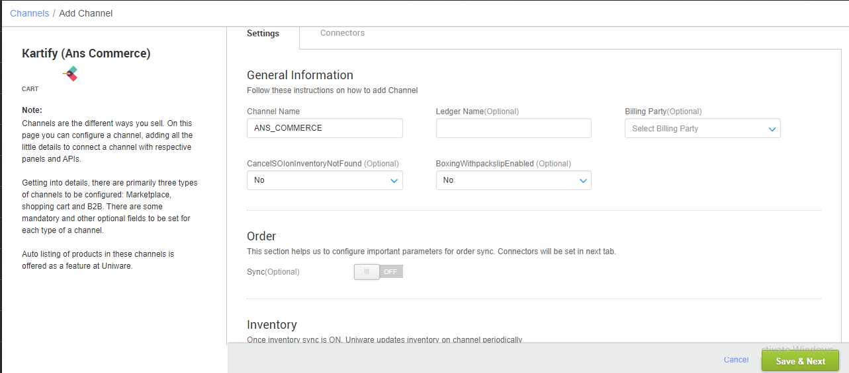This screenshot has width=849, height=373.
Task: Expand the BoxingWithpackslipEnabled dropdown
Action: 514,180
